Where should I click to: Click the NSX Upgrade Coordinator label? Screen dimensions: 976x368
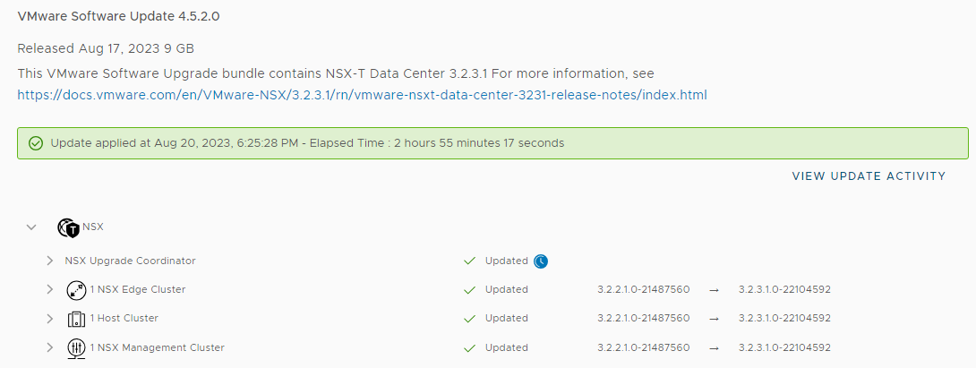click(x=130, y=261)
